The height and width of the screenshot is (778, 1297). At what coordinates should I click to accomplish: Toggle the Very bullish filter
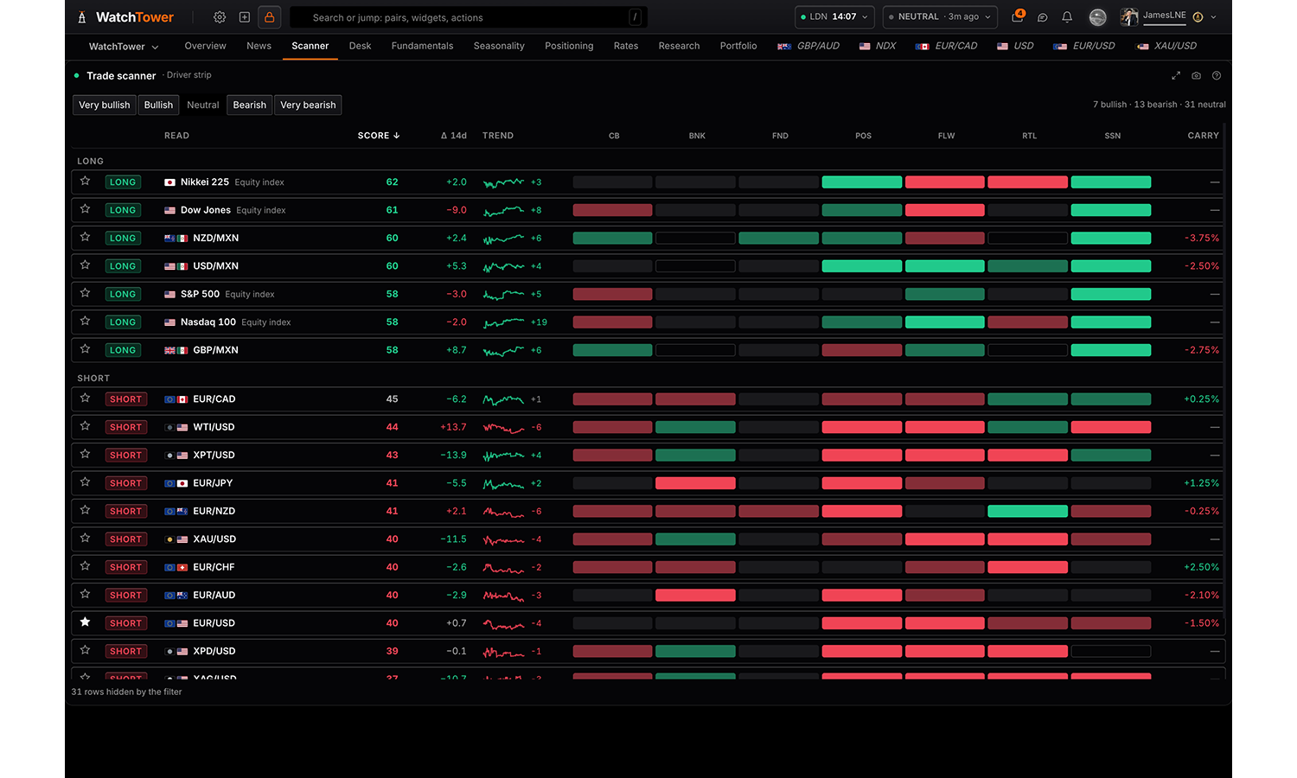[105, 105]
